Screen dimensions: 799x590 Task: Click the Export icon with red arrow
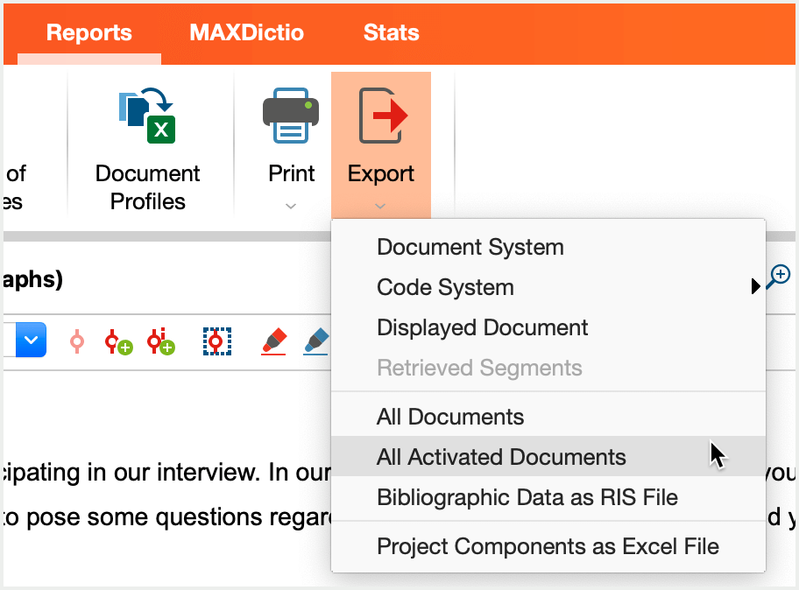click(383, 116)
